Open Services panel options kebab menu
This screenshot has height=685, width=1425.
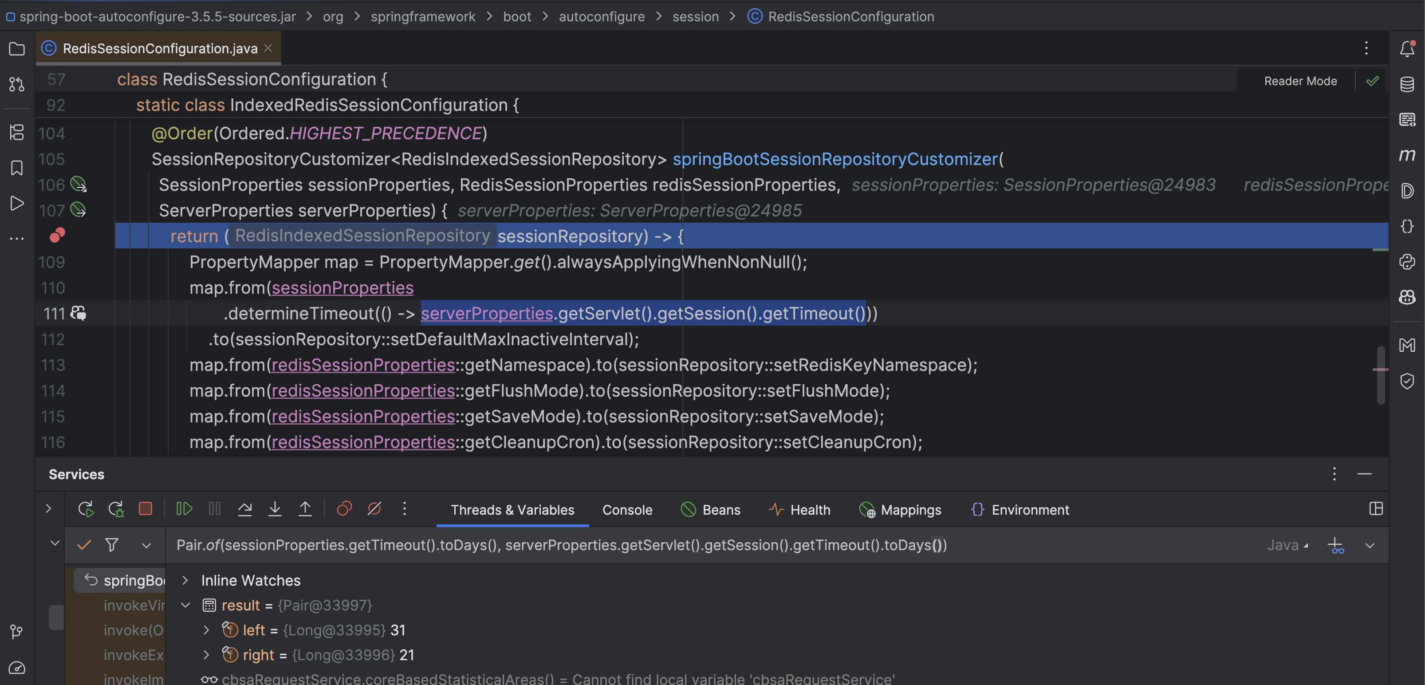click(1334, 474)
